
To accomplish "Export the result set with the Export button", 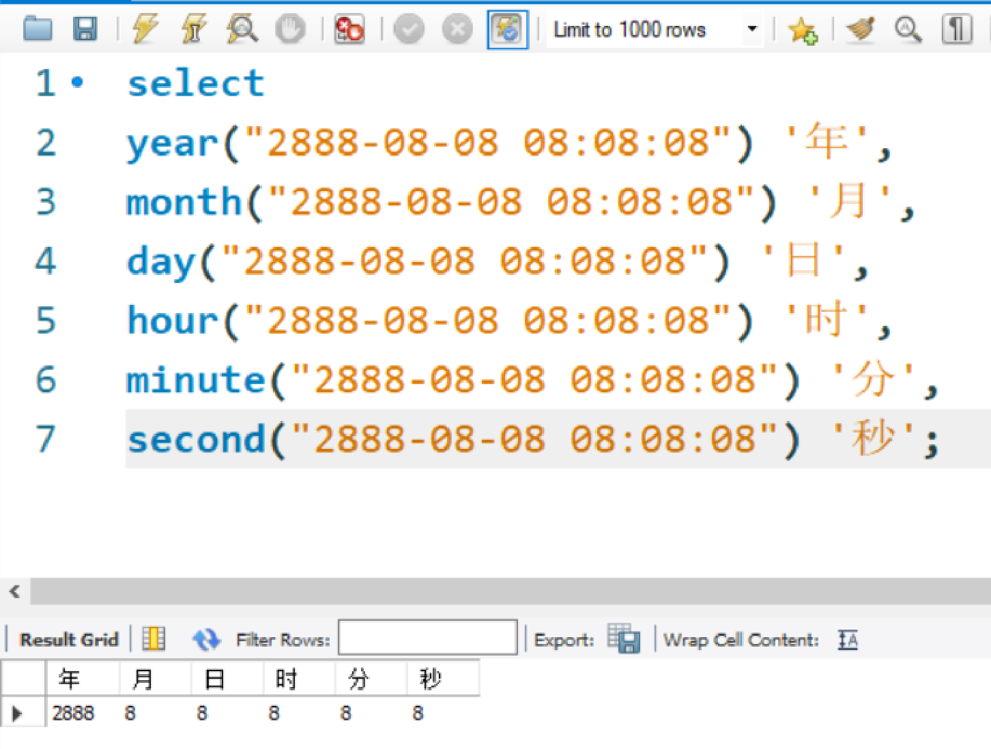I will click(x=624, y=639).
